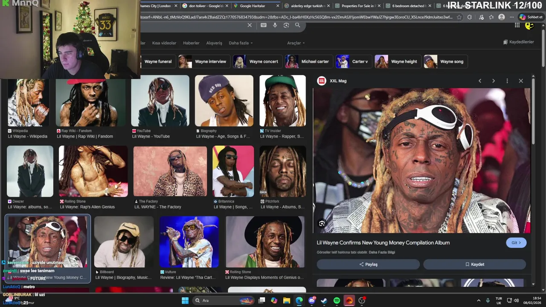Open Kaydedilenler saved items
546x307 pixels.
518,42
